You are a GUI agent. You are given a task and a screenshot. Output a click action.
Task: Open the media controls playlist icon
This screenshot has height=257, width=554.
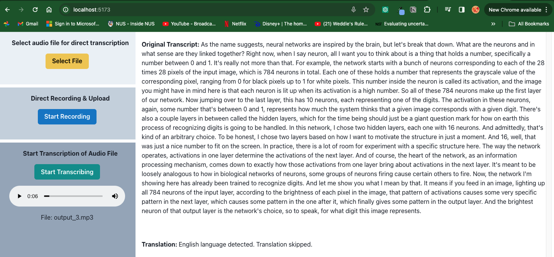[x=448, y=10]
